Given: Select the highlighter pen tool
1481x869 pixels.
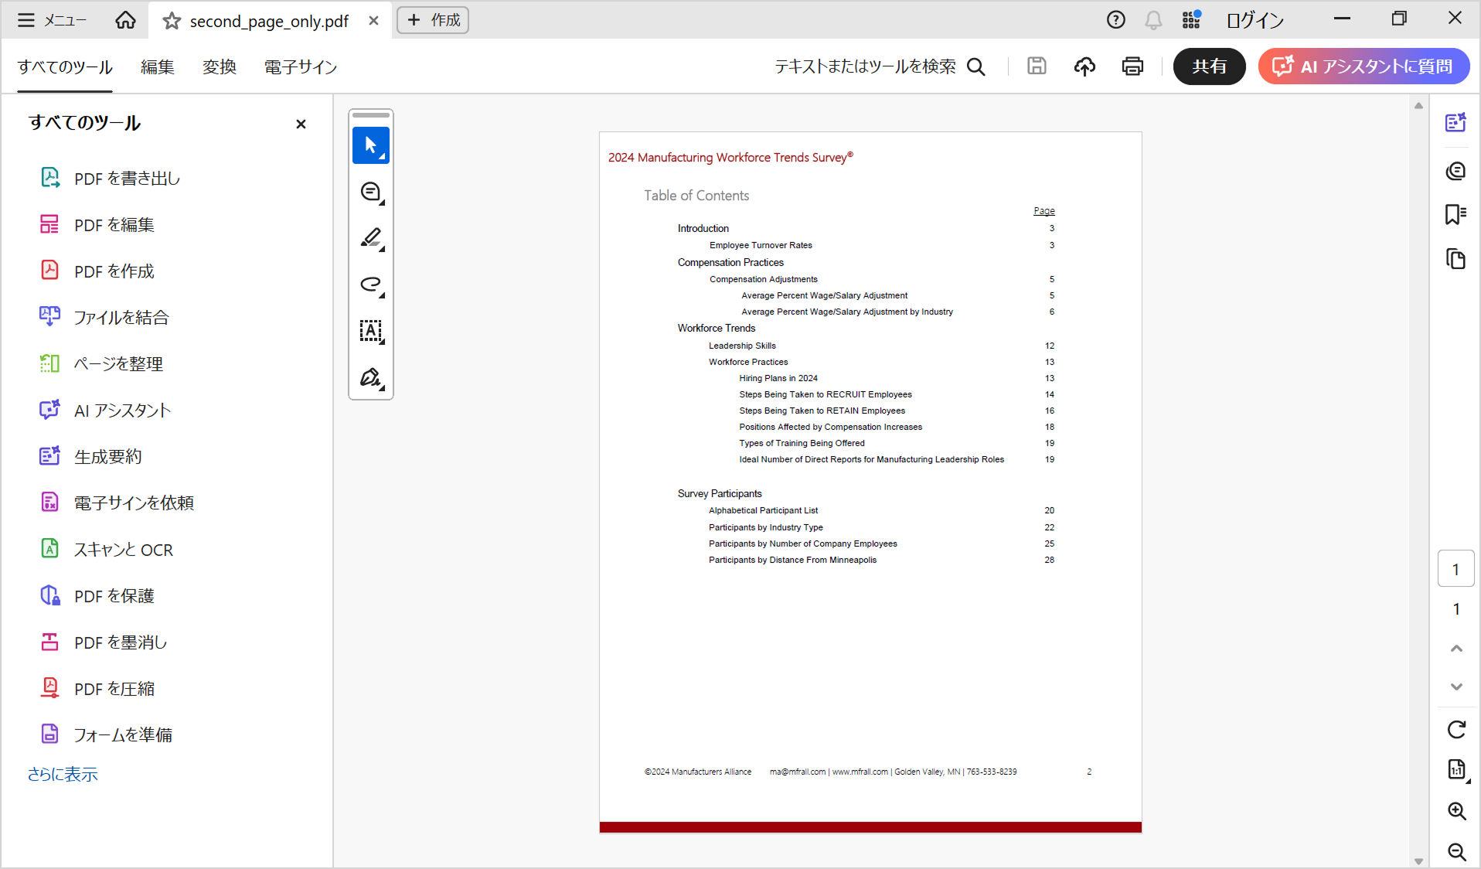Looking at the screenshot, I should pos(370,238).
